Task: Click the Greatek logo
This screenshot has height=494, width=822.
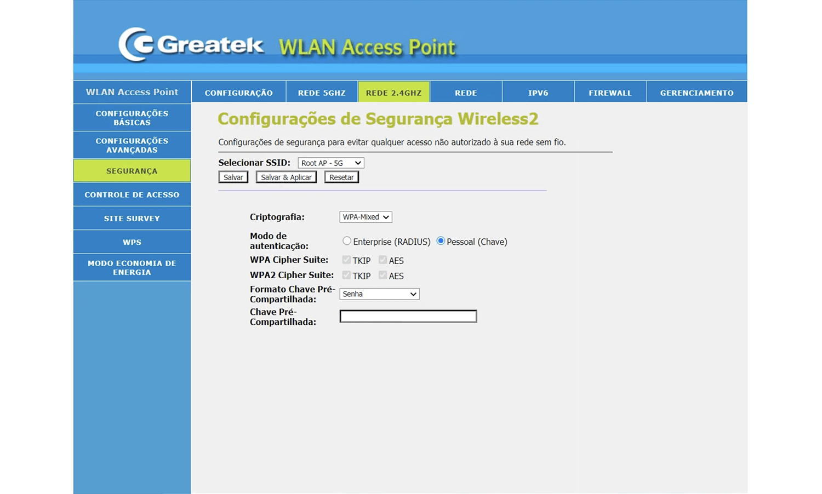Action: [x=191, y=45]
